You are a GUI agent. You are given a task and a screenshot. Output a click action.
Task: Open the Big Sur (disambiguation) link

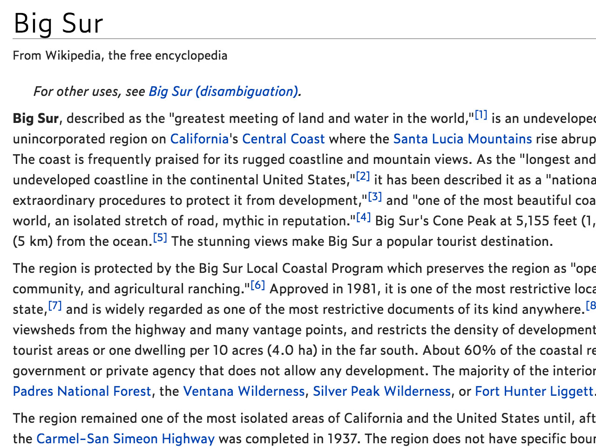[x=223, y=91]
